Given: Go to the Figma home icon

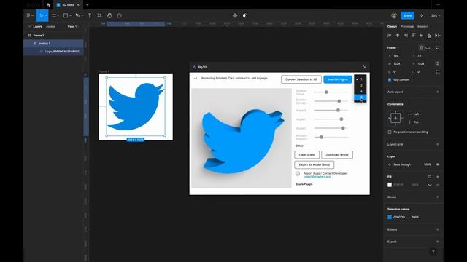Looking at the screenshot, I should (x=48, y=5).
